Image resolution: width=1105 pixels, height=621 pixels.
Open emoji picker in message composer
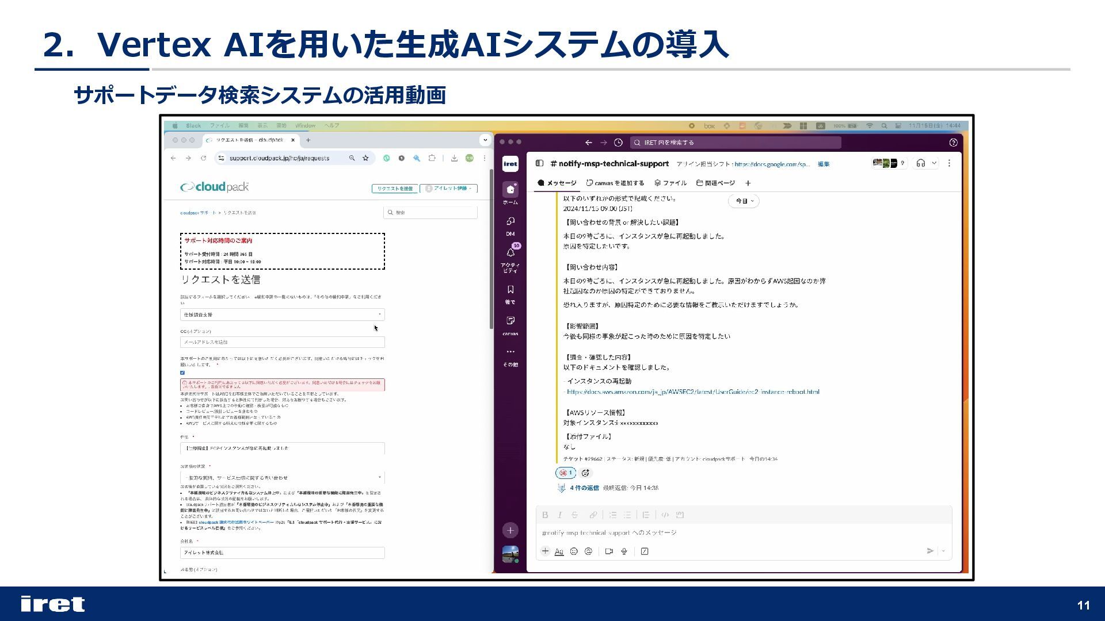pos(574,551)
